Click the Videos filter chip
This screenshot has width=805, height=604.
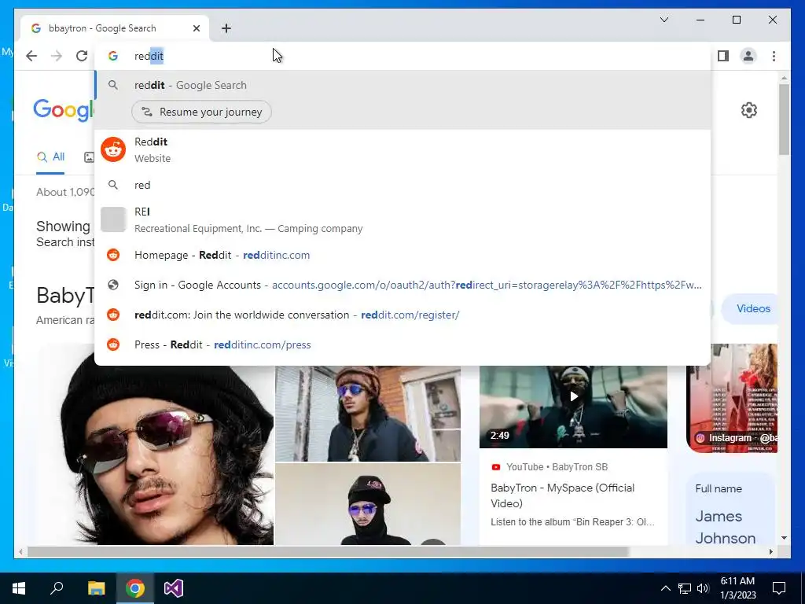click(750, 308)
